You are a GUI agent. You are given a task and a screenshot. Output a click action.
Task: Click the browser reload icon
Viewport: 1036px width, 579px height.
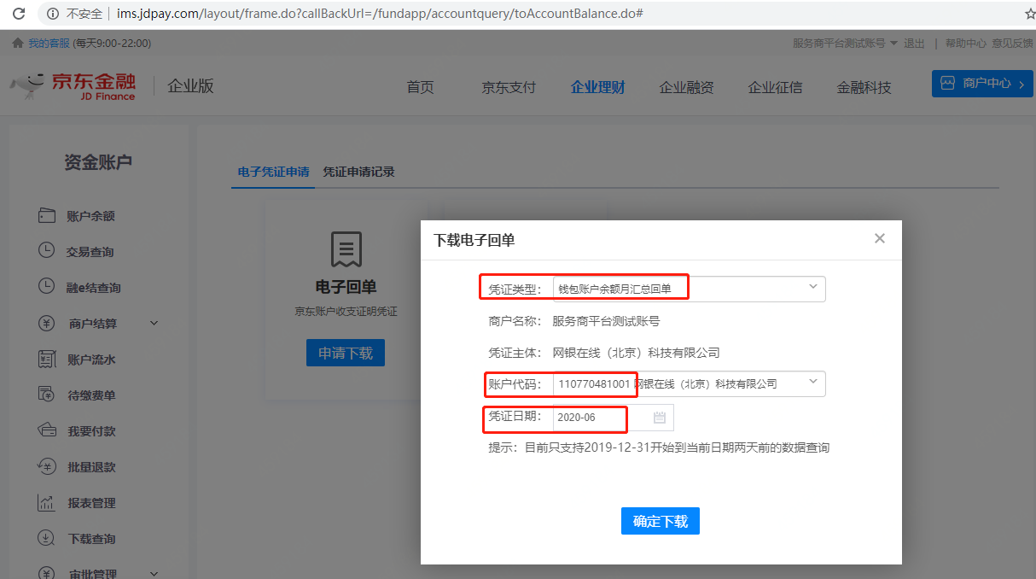(x=18, y=14)
